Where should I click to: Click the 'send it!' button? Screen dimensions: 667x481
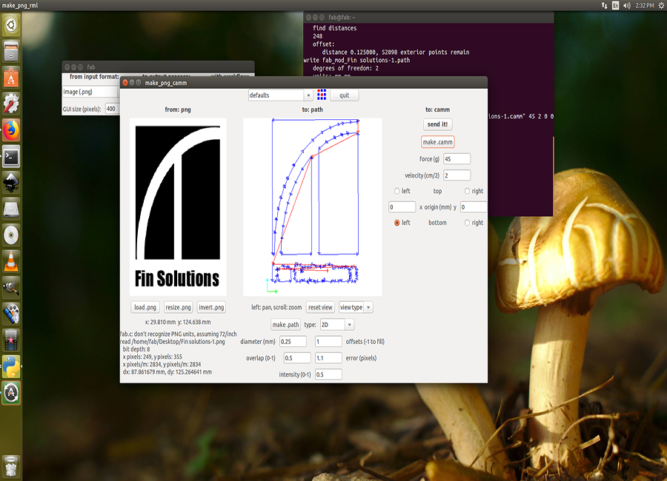pyautogui.click(x=437, y=124)
